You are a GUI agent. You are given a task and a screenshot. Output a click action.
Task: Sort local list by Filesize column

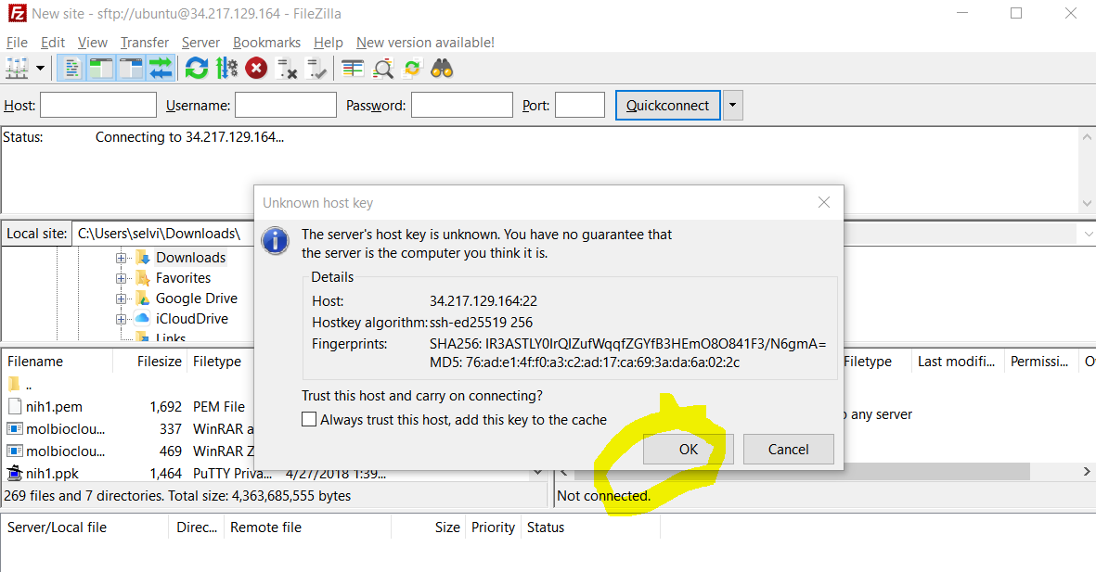click(150, 361)
